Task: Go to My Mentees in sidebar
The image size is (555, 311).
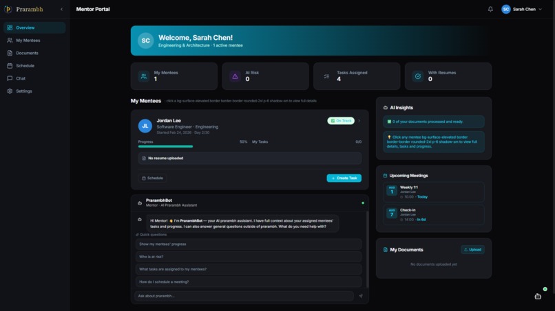Action: (x=34, y=41)
